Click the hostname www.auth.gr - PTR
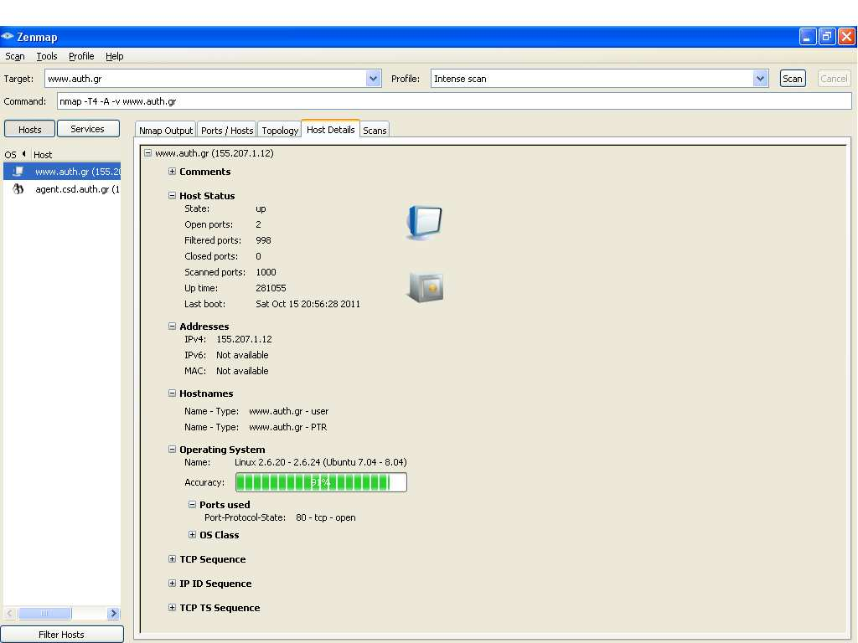The image size is (858, 643). coord(288,427)
